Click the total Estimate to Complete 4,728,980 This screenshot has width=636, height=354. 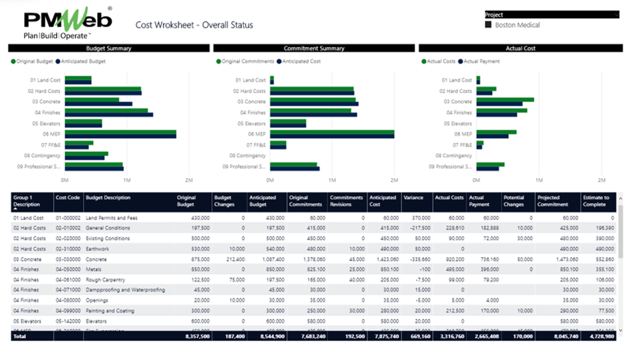601,337
